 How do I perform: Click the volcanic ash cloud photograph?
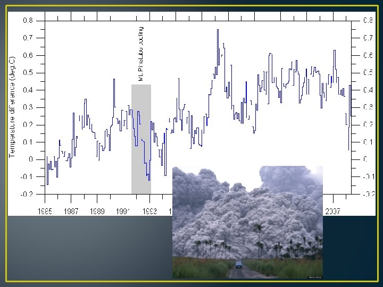click(x=247, y=222)
